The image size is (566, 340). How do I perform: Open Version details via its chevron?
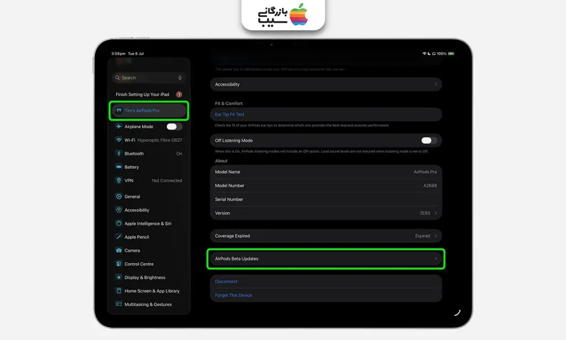coord(436,213)
